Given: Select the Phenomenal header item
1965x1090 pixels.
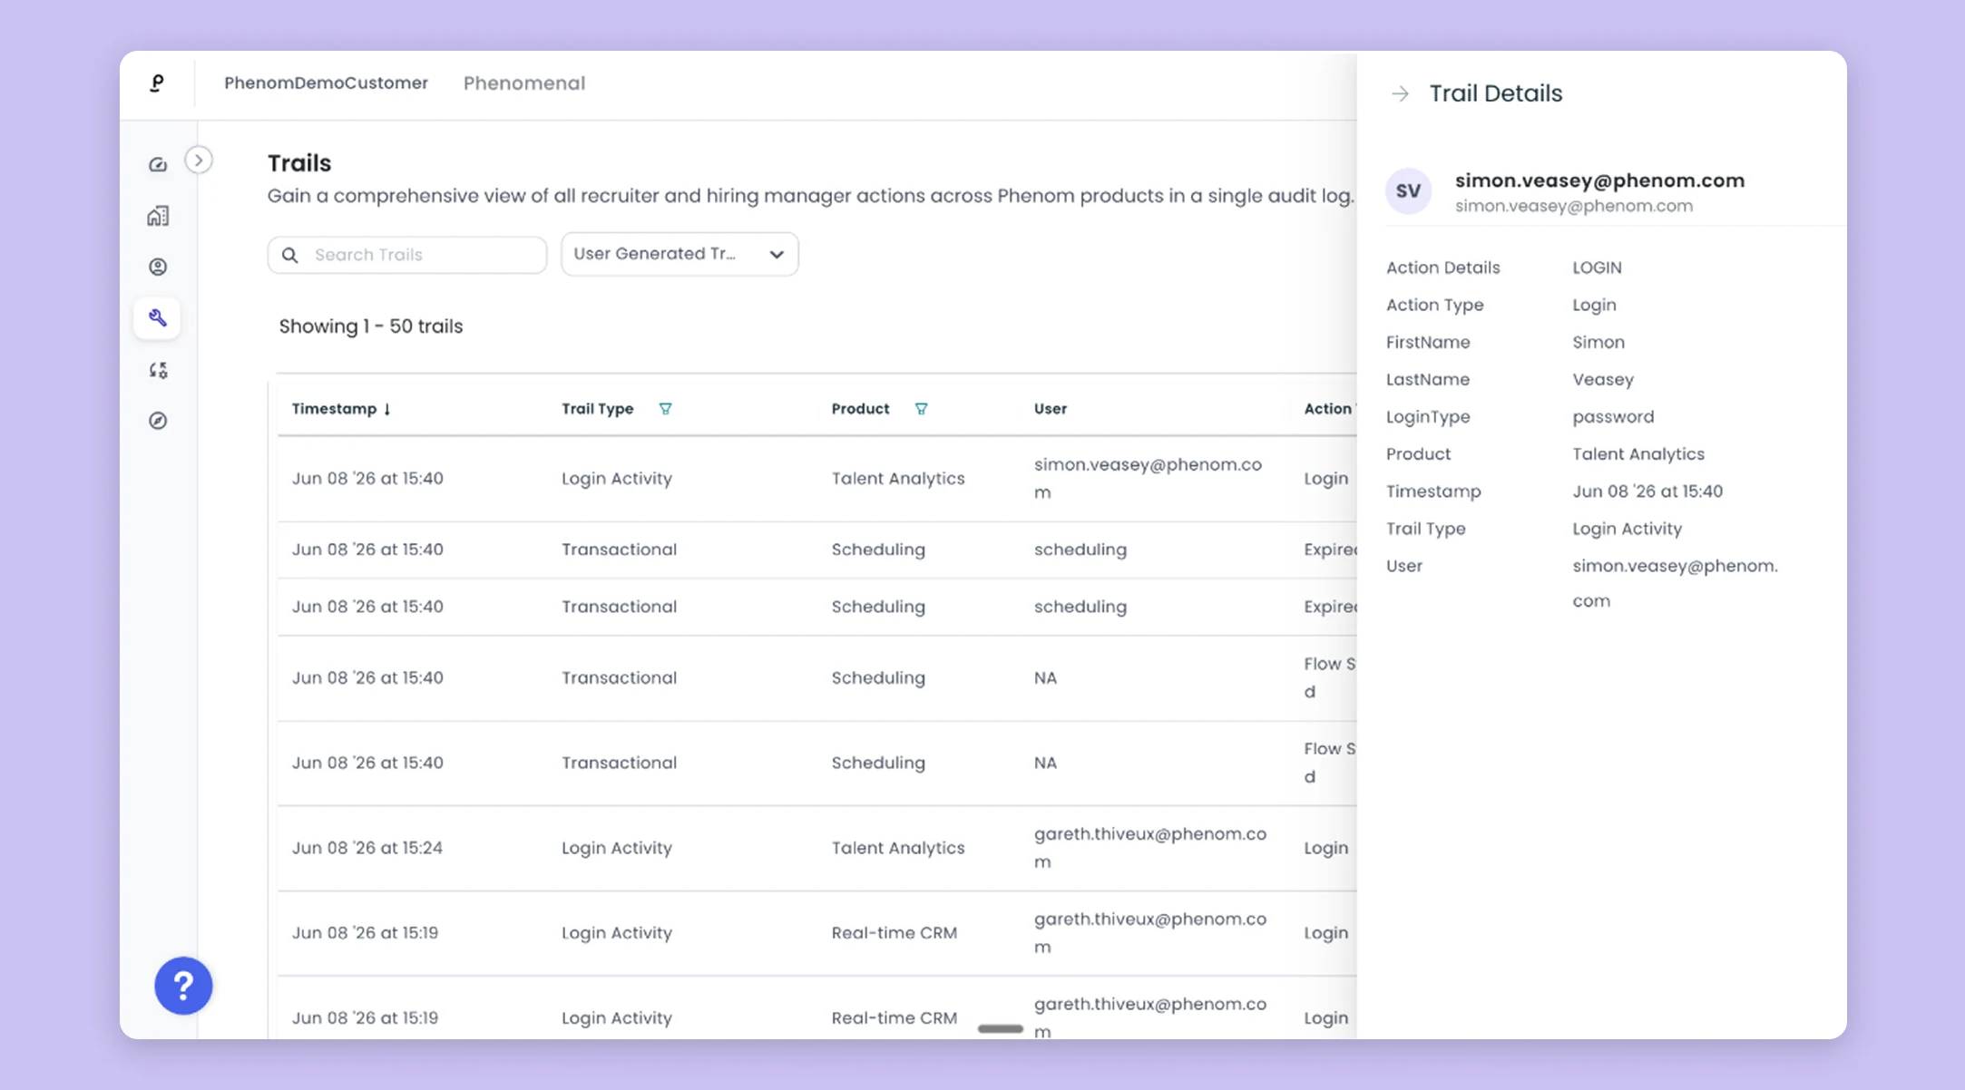Looking at the screenshot, I should pos(524,83).
